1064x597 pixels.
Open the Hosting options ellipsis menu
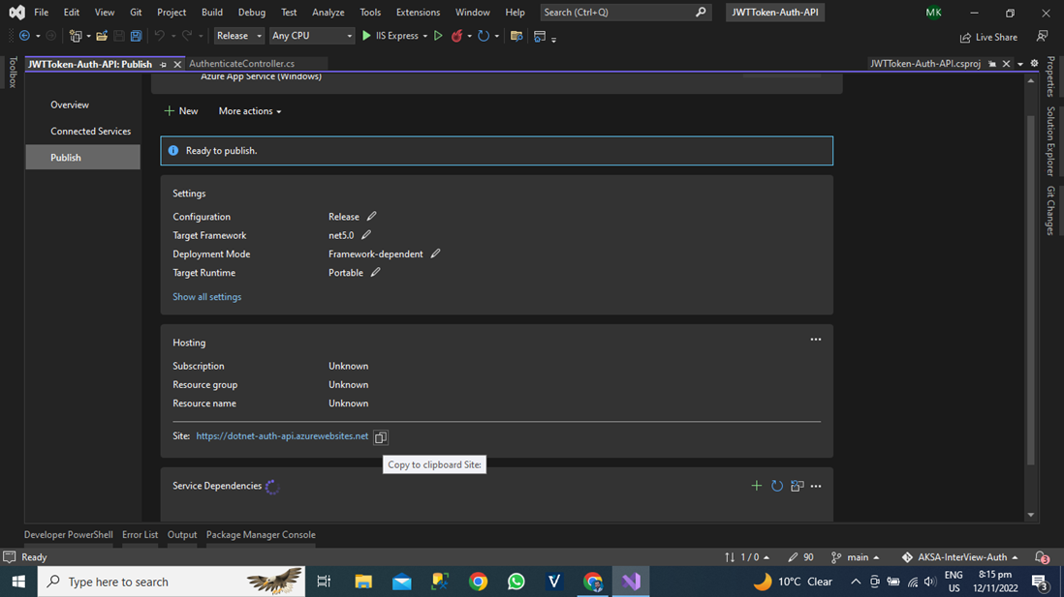tap(815, 339)
